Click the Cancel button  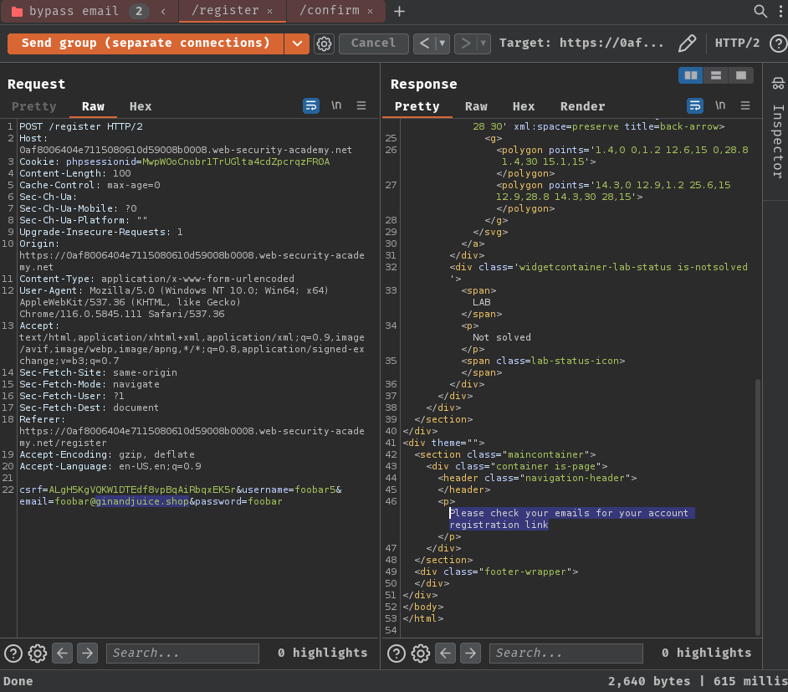click(x=373, y=44)
